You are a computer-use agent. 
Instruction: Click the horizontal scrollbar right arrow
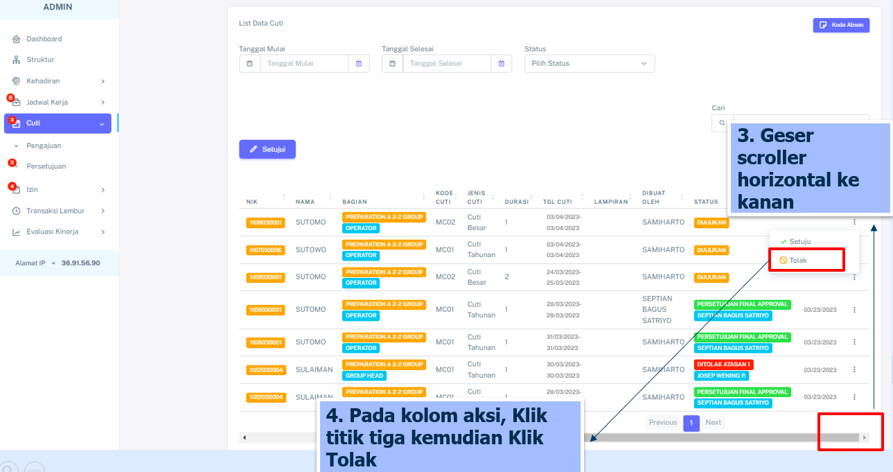tap(864, 438)
